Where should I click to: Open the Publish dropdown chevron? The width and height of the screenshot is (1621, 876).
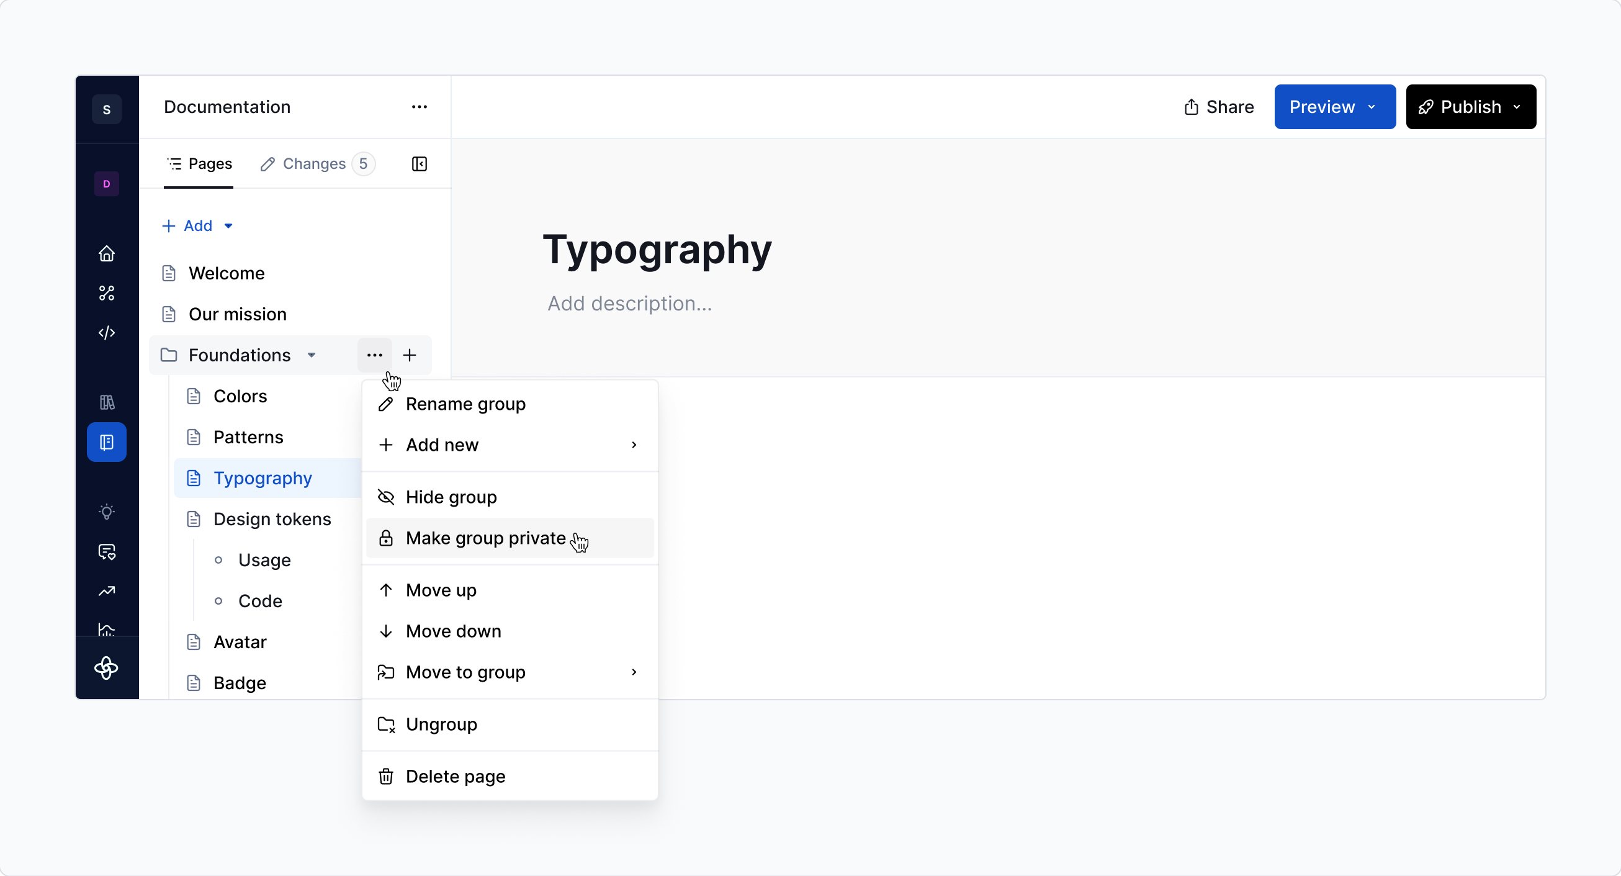coord(1517,107)
